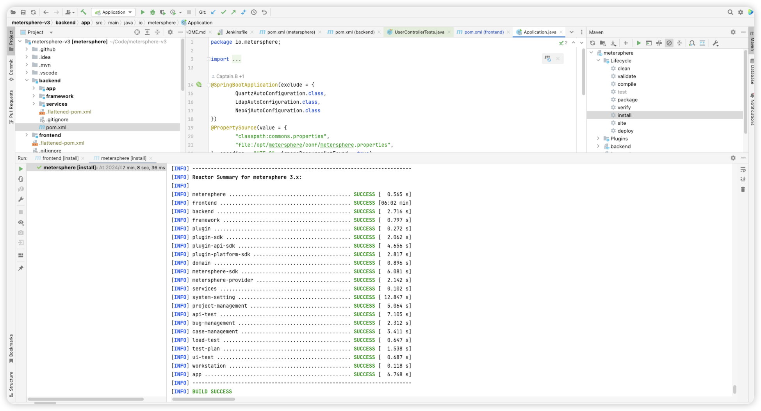
Task: Select the clean lifecycle goal
Action: [x=624, y=68]
